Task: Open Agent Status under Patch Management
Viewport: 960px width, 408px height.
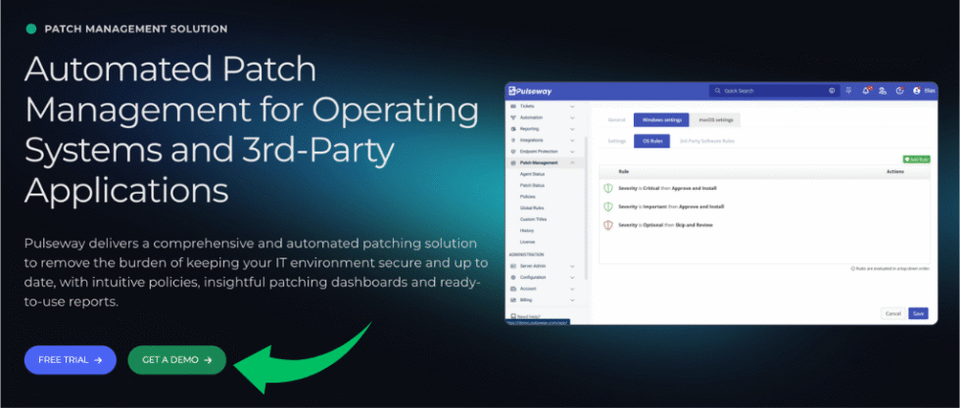Action: (x=532, y=174)
